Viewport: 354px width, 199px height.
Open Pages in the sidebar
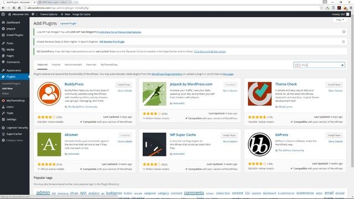pyautogui.click(x=10, y=56)
